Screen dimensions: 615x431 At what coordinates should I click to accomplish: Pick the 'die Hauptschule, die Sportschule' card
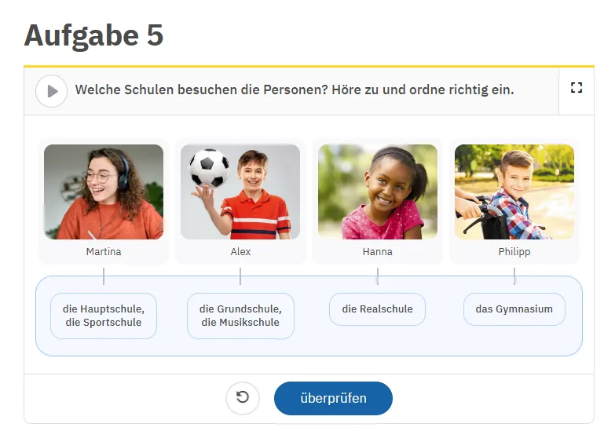click(x=104, y=316)
